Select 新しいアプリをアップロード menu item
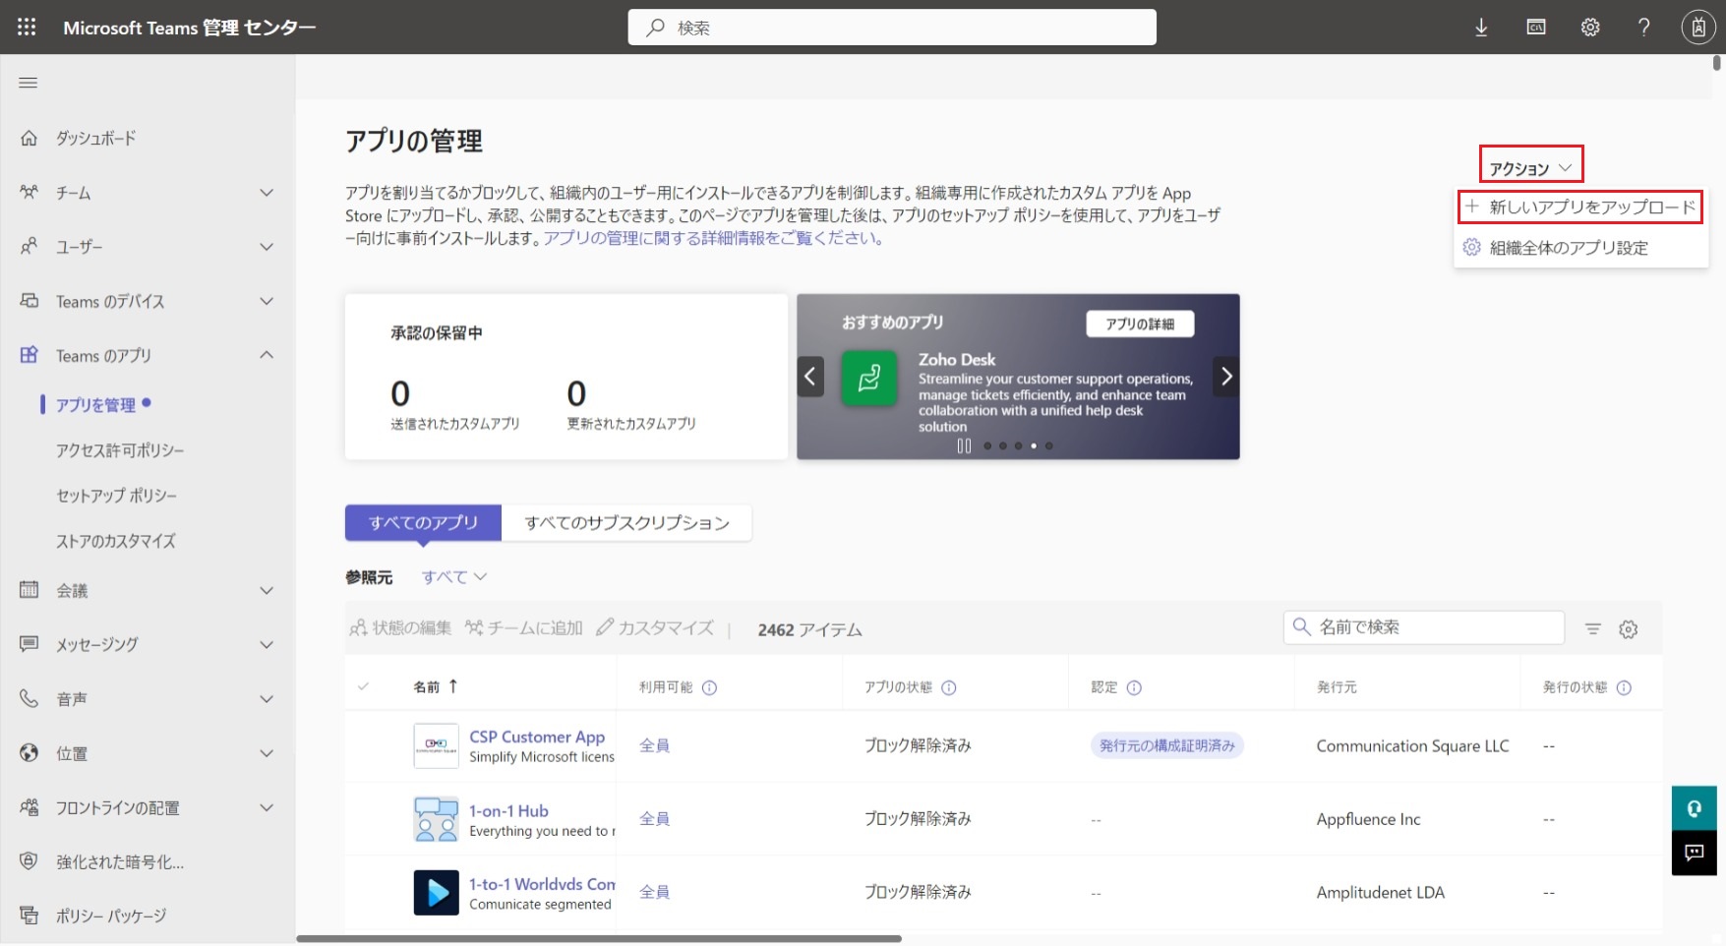The width and height of the screenshot is (1726, 946). coord(1580,207)
